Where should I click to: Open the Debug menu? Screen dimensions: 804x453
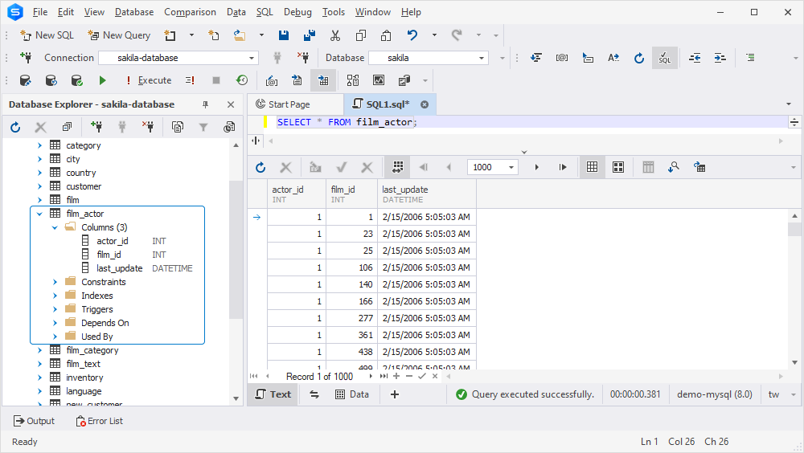[297, 12]
